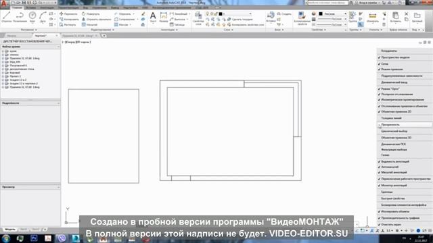433x243 pixels.
Task: Click the Move (Перенести) tool
Action: (68, 13)
